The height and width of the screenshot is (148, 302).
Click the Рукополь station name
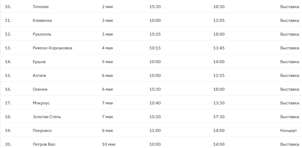(42, 34)
